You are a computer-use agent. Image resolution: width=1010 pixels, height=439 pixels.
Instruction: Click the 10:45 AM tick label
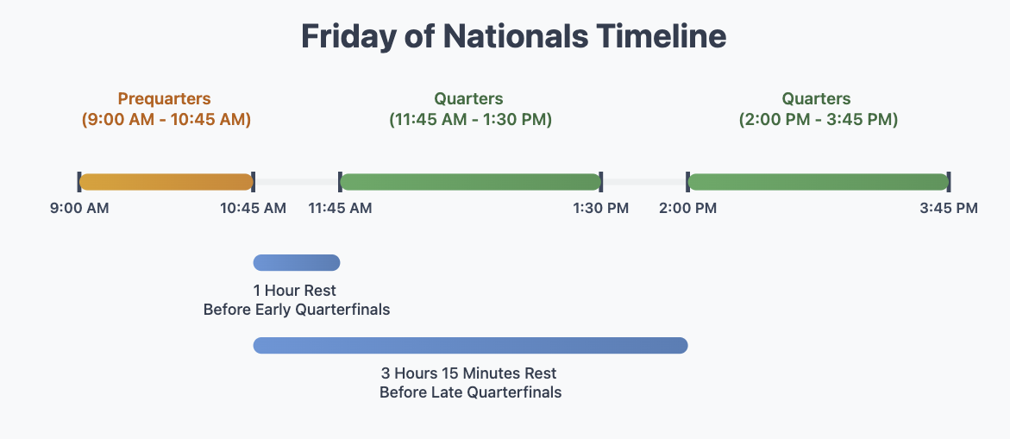click(x=253, y=208)
